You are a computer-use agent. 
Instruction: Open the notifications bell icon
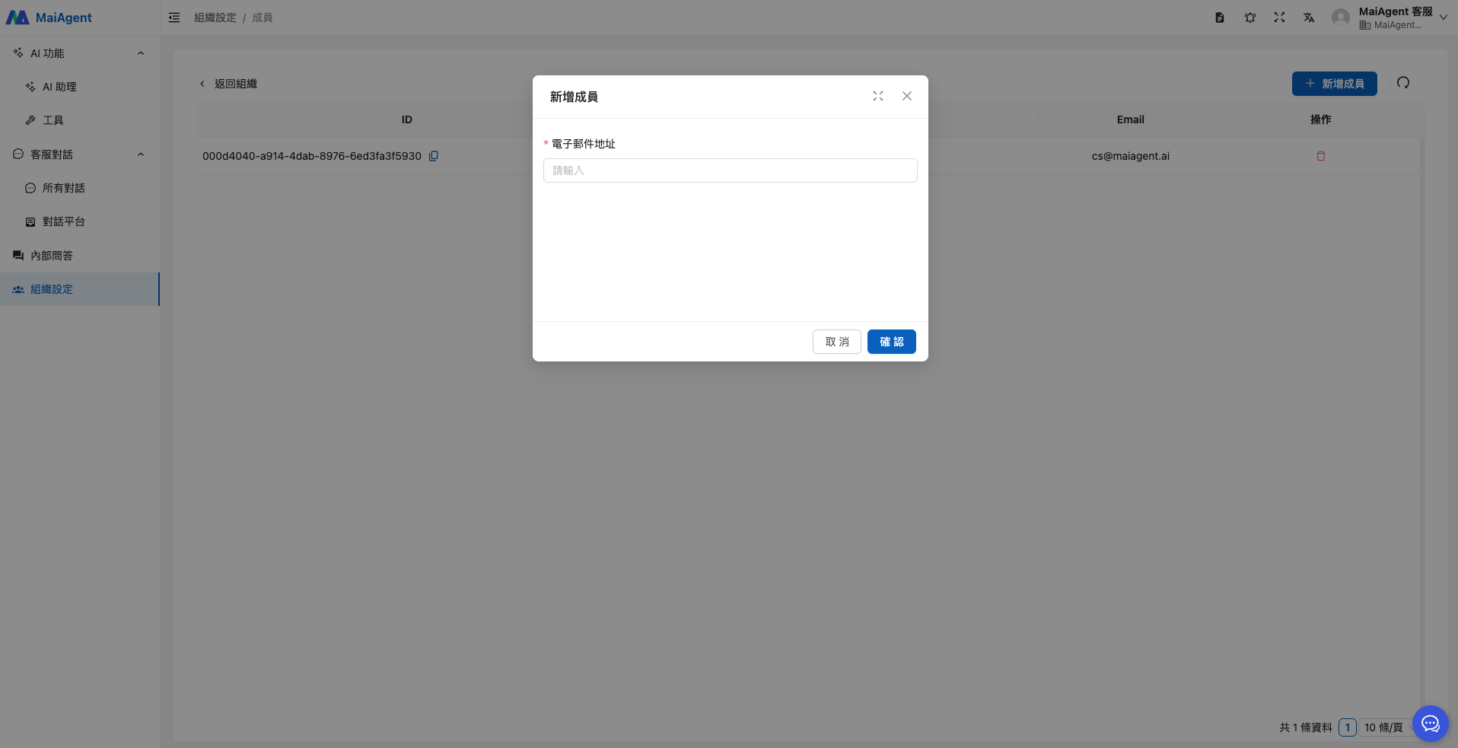(x=1249, y=18)
